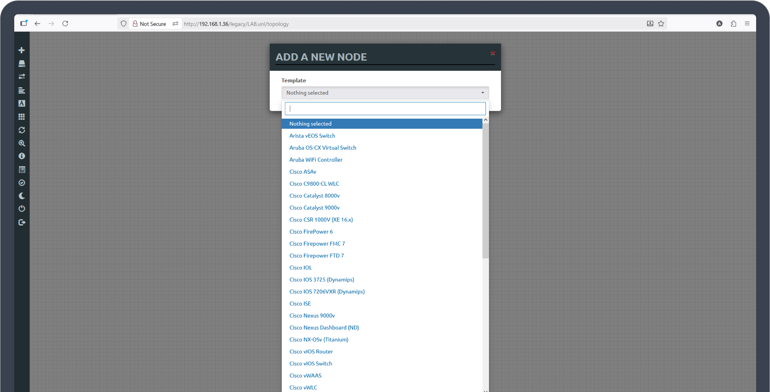Toggle lab lock with the checkmark circle icon

22,183
